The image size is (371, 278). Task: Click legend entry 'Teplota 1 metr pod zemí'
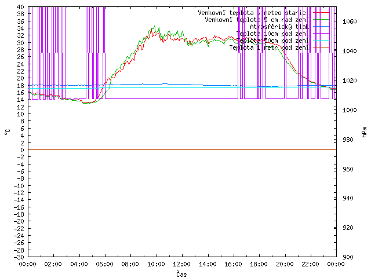[269, 47]
